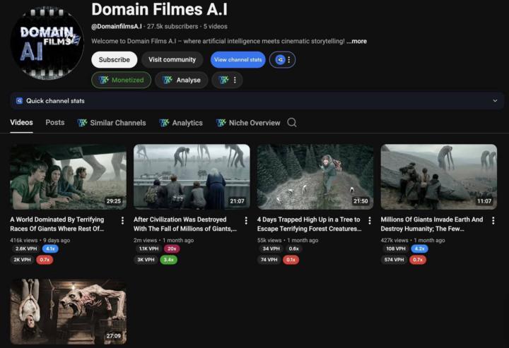509x348 pixels.
Task: Click Visit community button
Action: pyautogui.click(x=172, y=59)
